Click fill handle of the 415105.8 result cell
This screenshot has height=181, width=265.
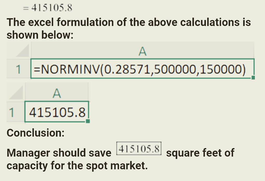click(x=88, y=121)
